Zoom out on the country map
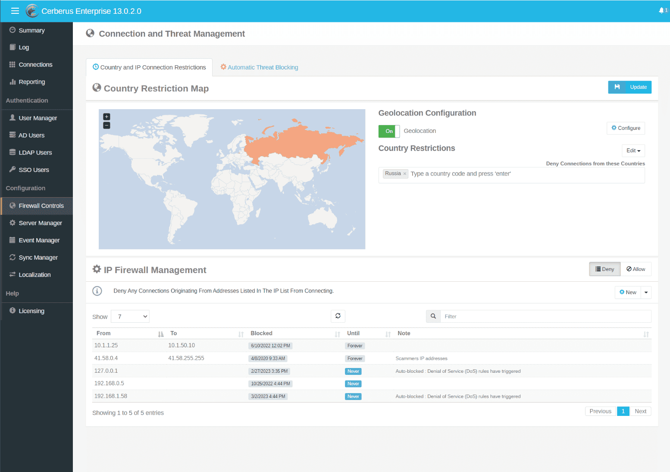The height and width of the screenshot is (472, 670). point(106,126)
